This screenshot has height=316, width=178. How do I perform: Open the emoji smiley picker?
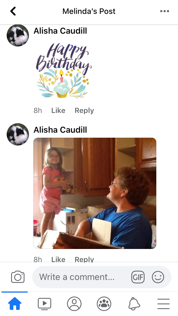[158, 277]
